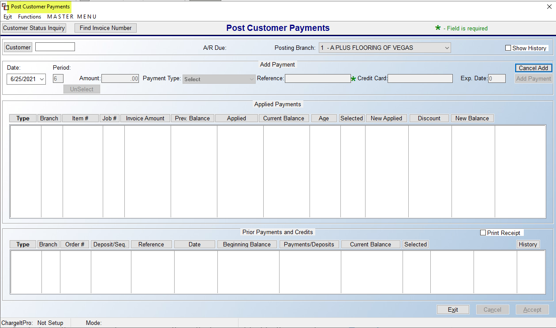Open the Functions menu
The width and height of the screenshot is (556, 328).
pos(29,17)
